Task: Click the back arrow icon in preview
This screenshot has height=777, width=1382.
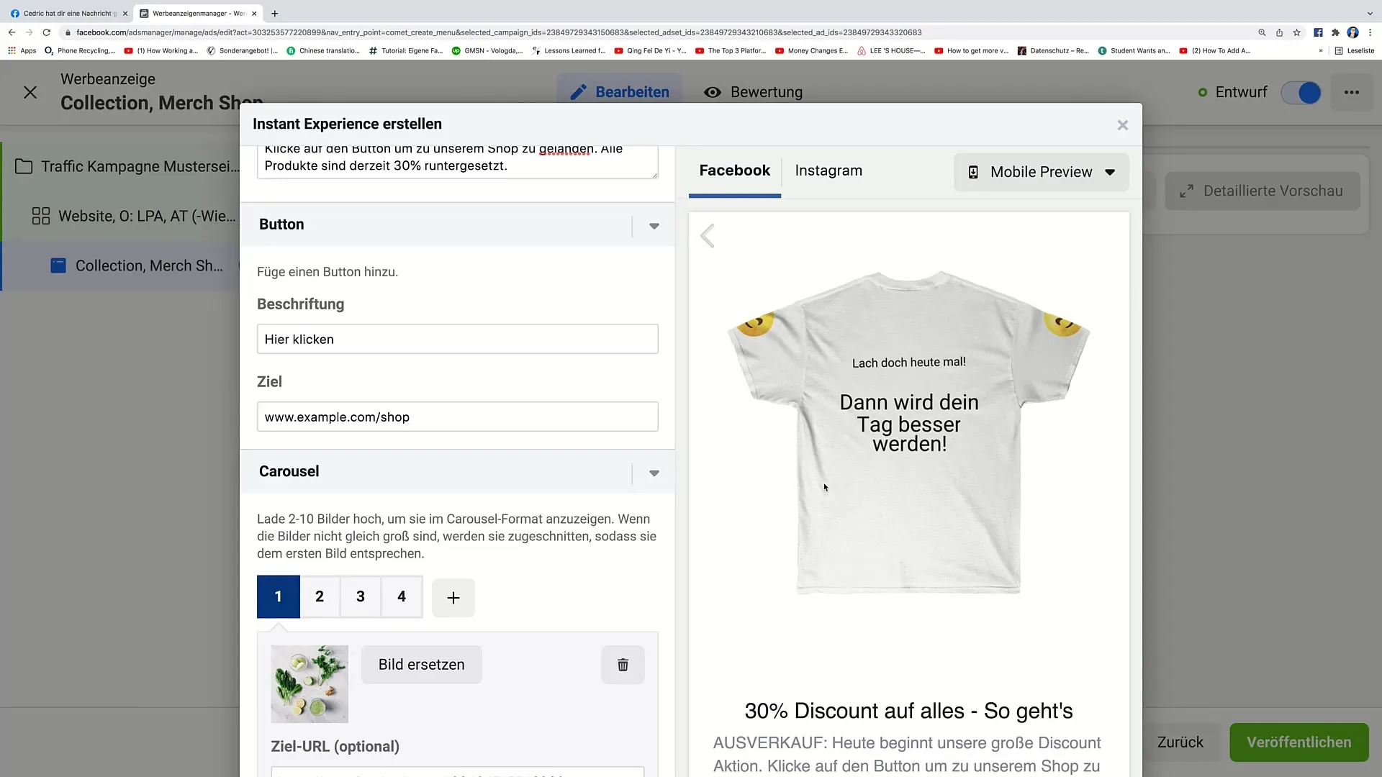Action: tap(708, 235)
